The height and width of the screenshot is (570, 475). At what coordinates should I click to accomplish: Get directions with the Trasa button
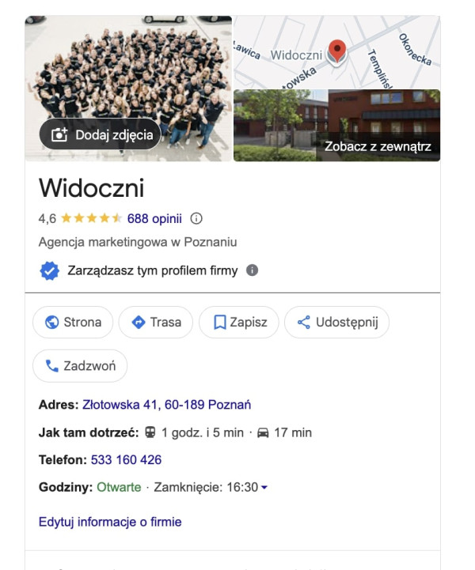pyautogui.click(x=156, y=322)
